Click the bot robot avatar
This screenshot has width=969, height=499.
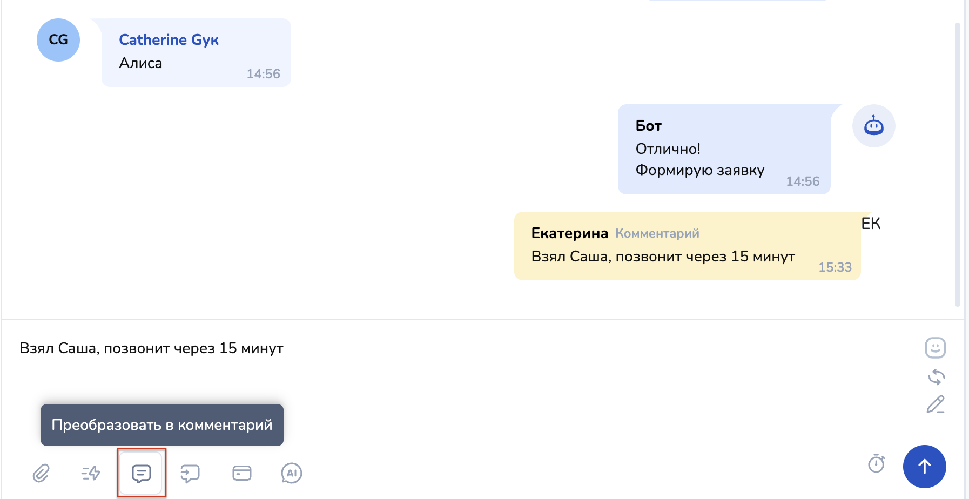coord(873,126)
